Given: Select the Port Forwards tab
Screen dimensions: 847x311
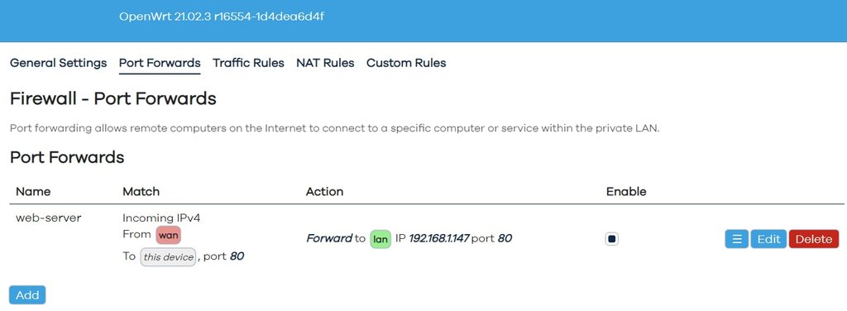Looking at the screenshot, I should point(160,63).
